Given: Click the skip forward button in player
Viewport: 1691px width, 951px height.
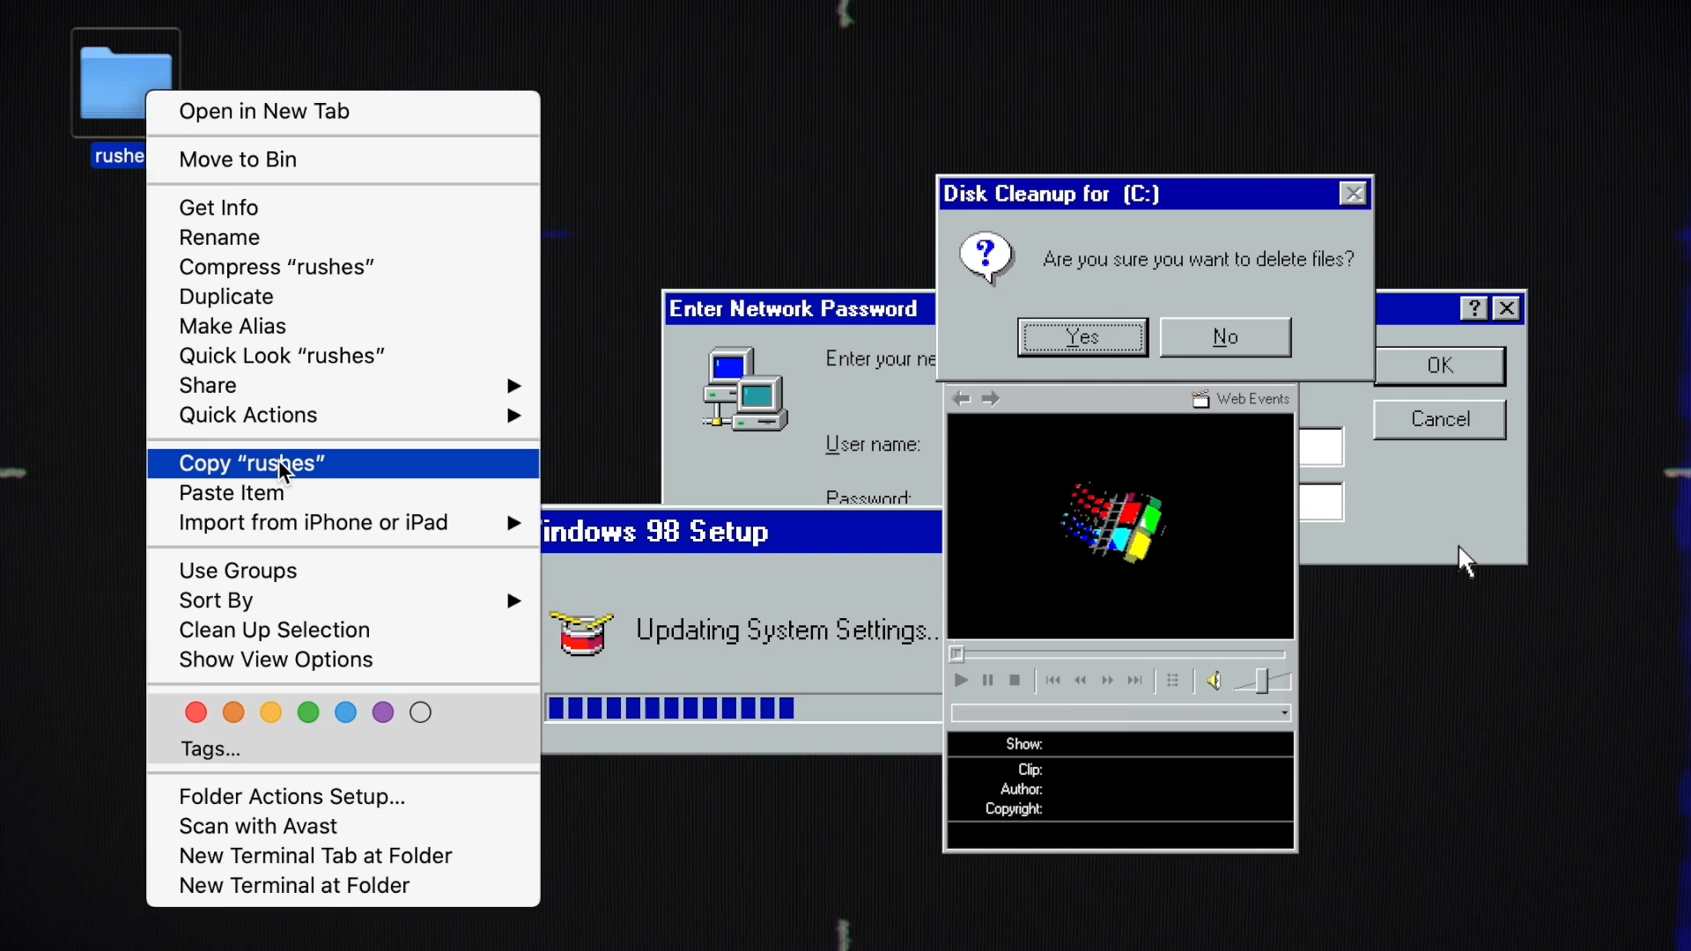Looking at the screenshot, I should (1133, 679).
